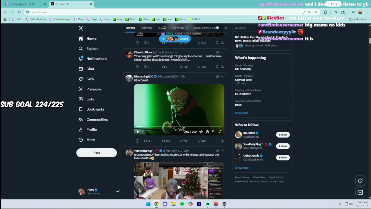Open Spotify from taskbar
Screen dimensions: 371x209
pyautogui.click(x=182, y=204)
